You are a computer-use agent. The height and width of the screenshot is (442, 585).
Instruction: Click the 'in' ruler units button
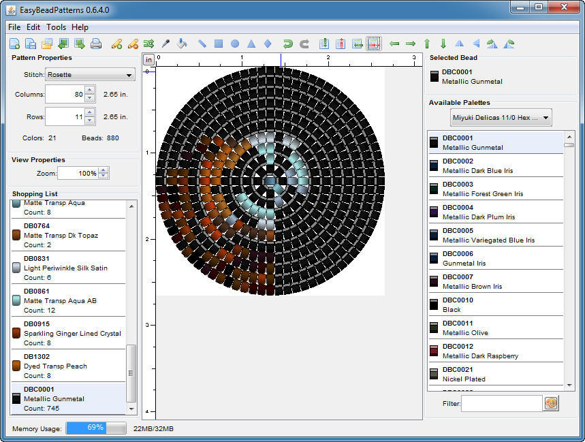(148, 60)
